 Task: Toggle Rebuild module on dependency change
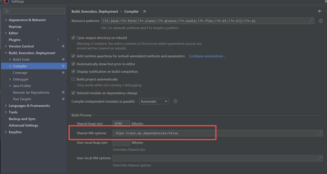[x=73, y=93]
